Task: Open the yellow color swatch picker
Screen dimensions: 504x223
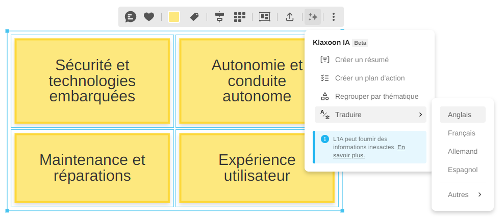Action: click(x=174, y=17)
